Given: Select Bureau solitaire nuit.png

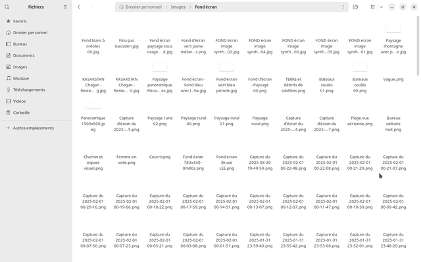Looking at the screenshot, I should point(393,124).
